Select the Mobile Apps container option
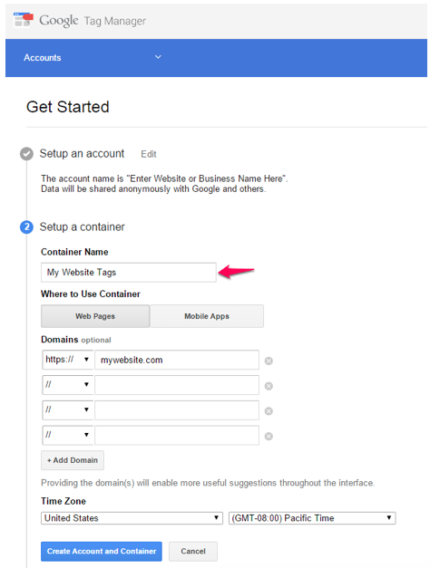 point(207,316)
